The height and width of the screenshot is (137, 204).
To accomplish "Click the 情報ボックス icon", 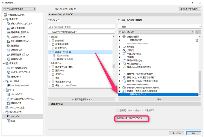I will [x=9, y=103].
